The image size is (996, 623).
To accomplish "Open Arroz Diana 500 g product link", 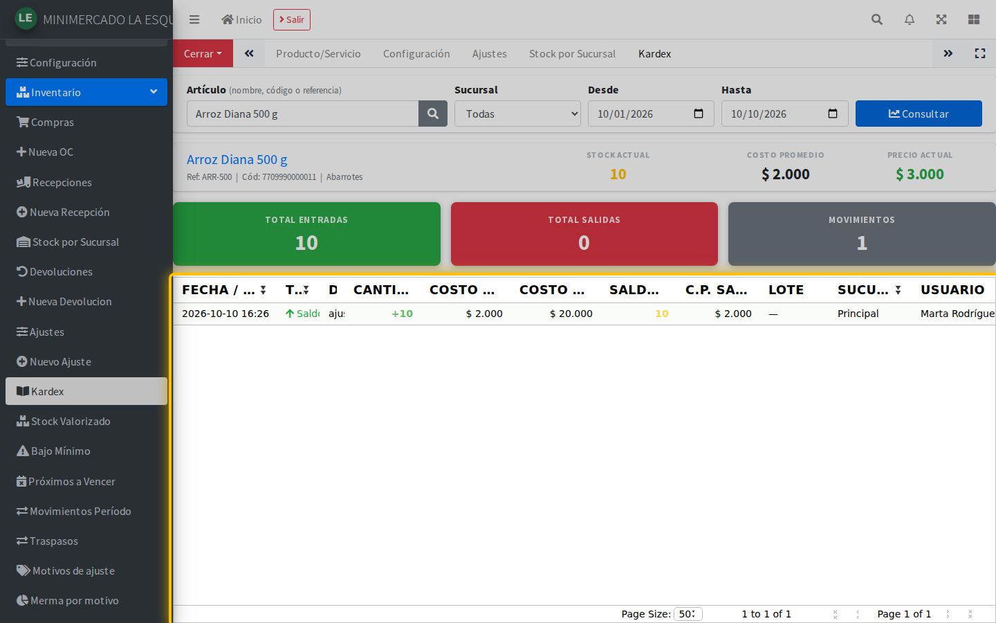I will pyautogui.click(x=237, y=159).
